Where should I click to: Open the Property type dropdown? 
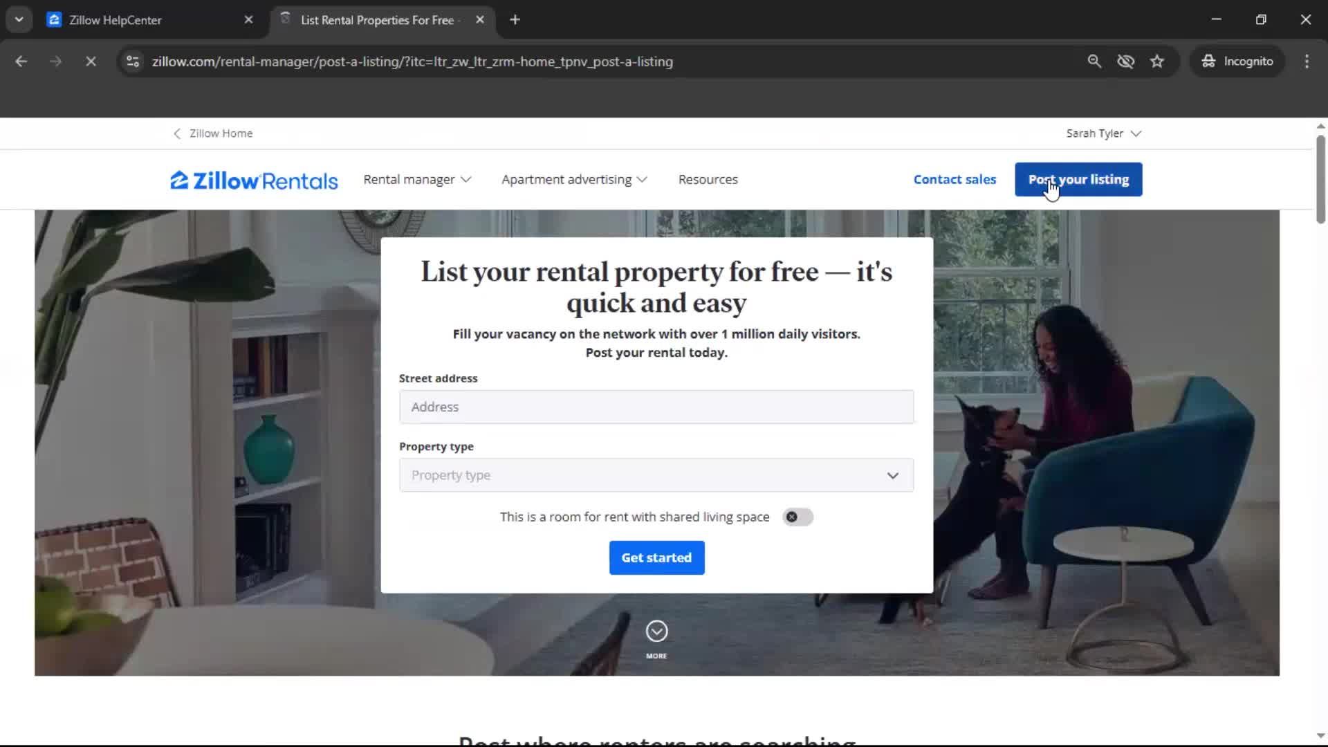pyautogui.click(x=656, y=475)
